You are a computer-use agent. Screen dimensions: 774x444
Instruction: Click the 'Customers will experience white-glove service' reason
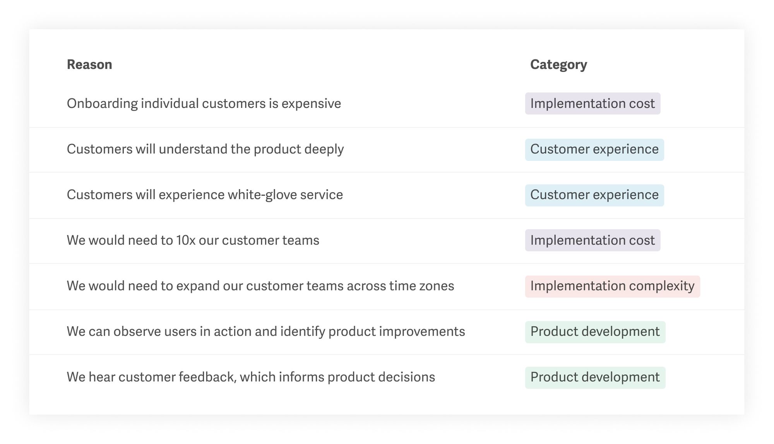point(205,195)
